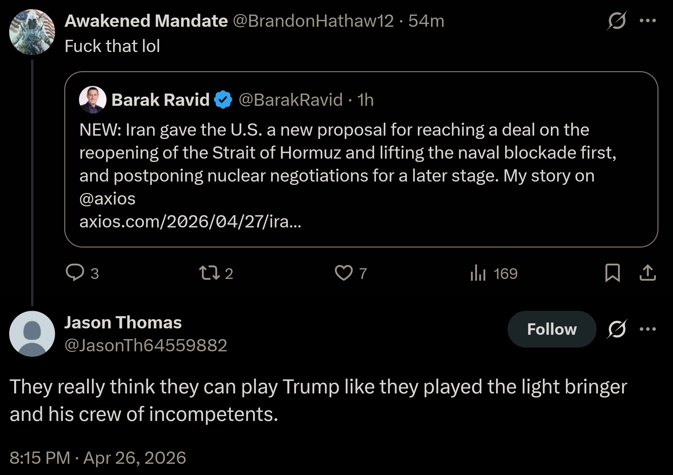
Task: Click Barak Ravid's verified badge
Action: (x=223, y=100)
